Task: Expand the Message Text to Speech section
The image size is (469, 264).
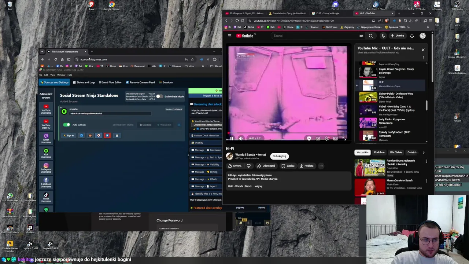Action: click(x=206, y=157)
